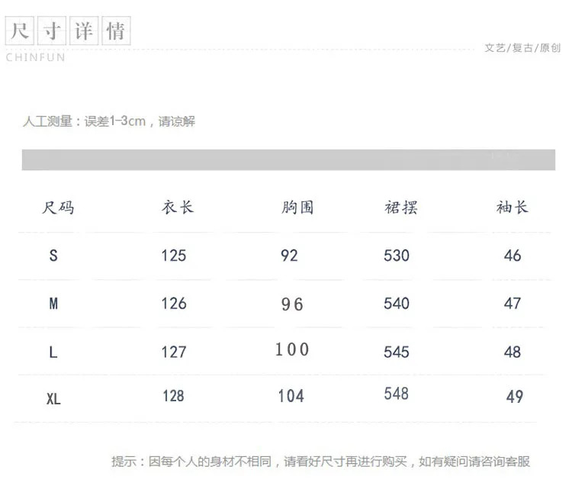This screenshot has height=502, width=572.
Task: Click sleeve length value 47
Action: click(x=513, y=304)
